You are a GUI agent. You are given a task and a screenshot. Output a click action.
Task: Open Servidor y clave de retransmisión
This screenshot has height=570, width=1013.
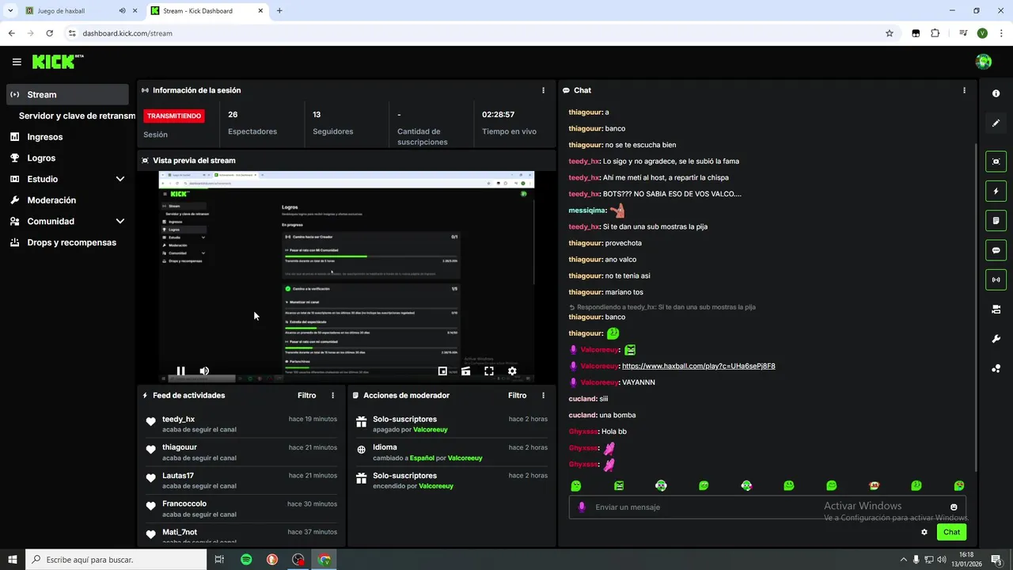pos(77,116)
